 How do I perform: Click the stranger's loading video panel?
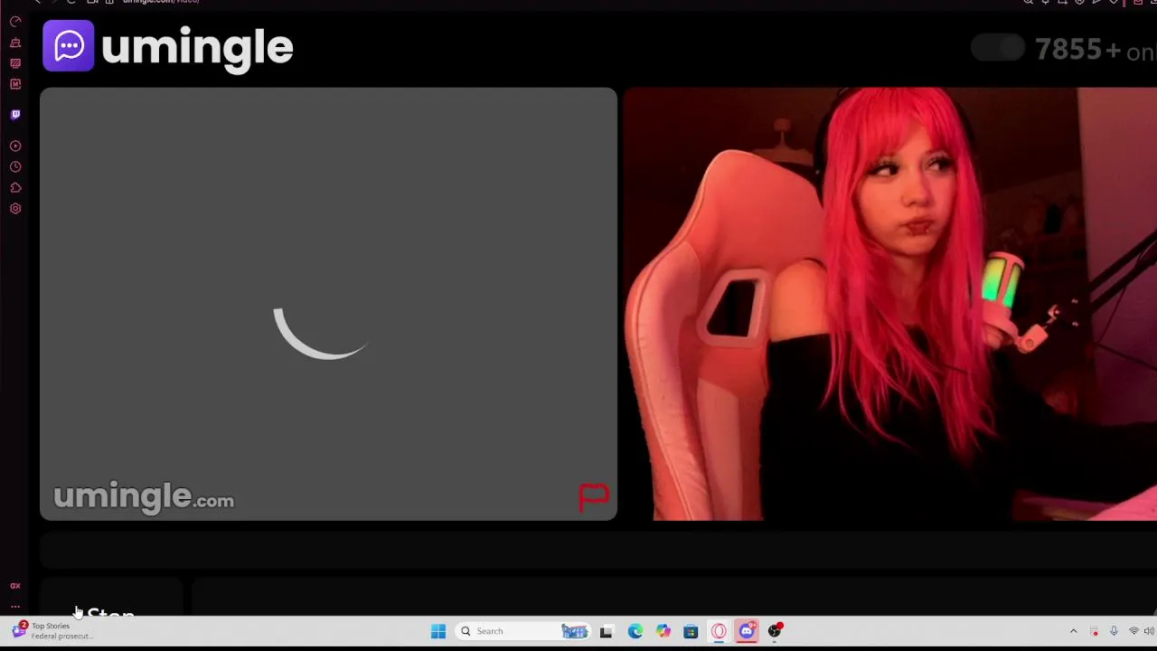[x=328, y=304]
